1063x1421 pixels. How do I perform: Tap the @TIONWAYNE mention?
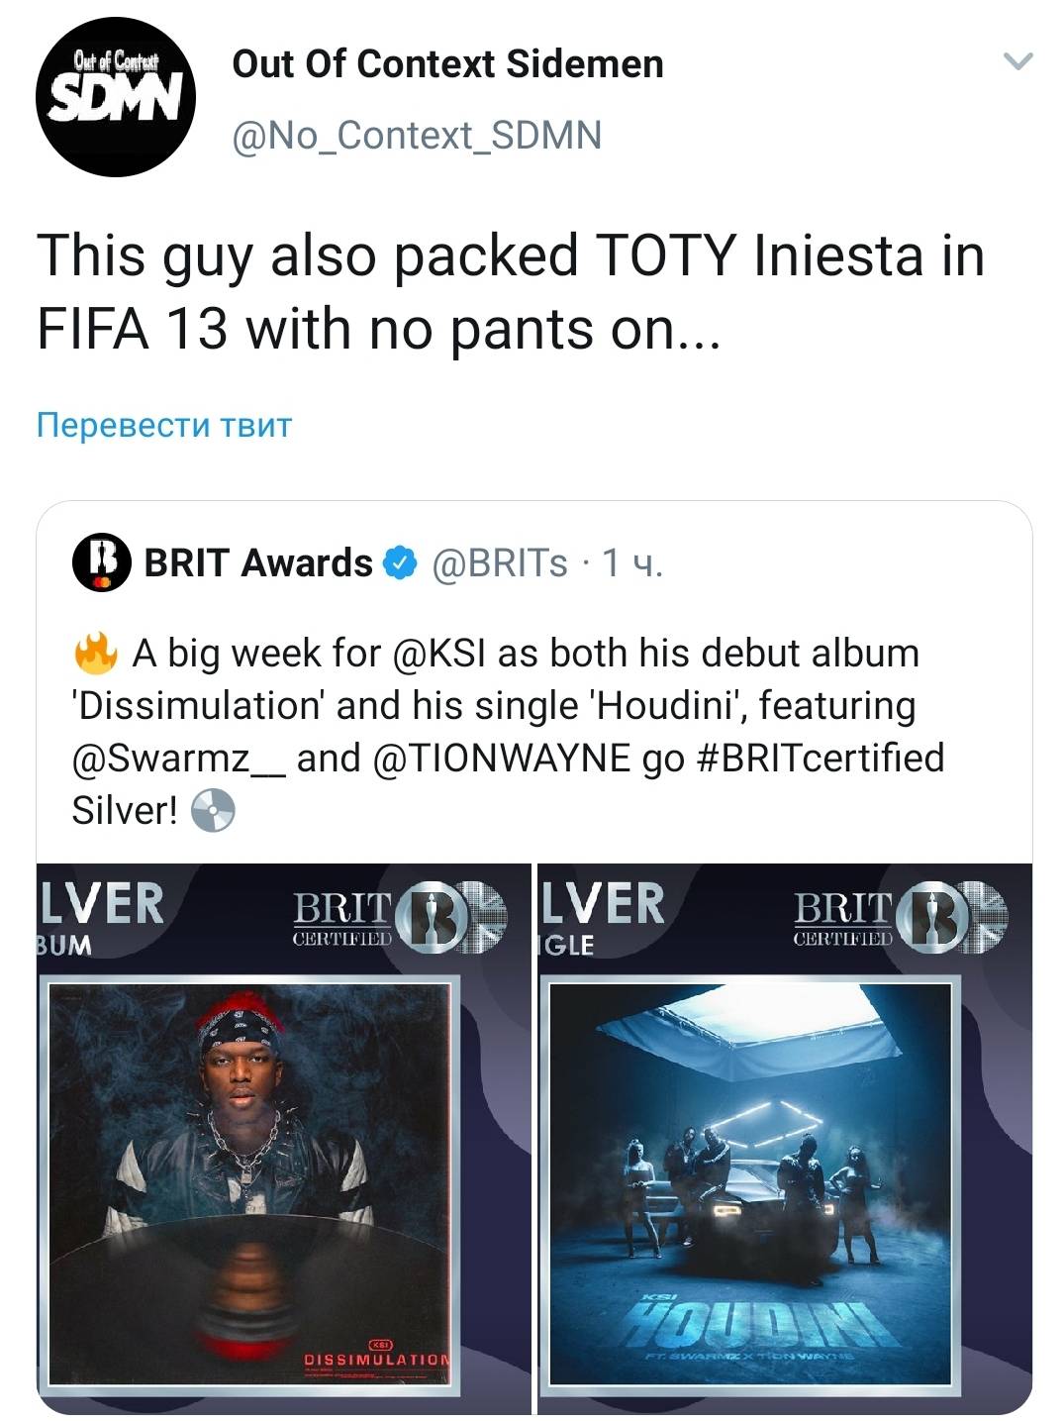(x=503, y=759)
